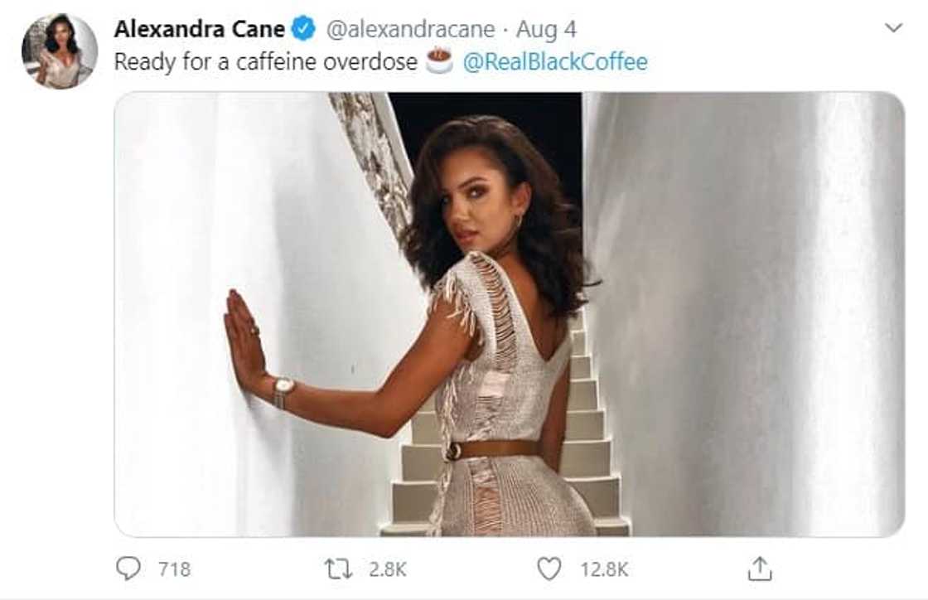Click the reply speech bubble icon

coord(128,569)
